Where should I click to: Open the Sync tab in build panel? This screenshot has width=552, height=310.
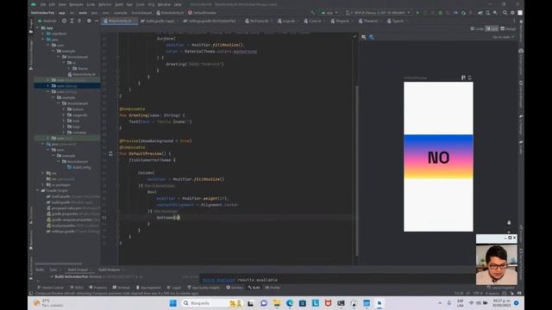pos(53,270)
